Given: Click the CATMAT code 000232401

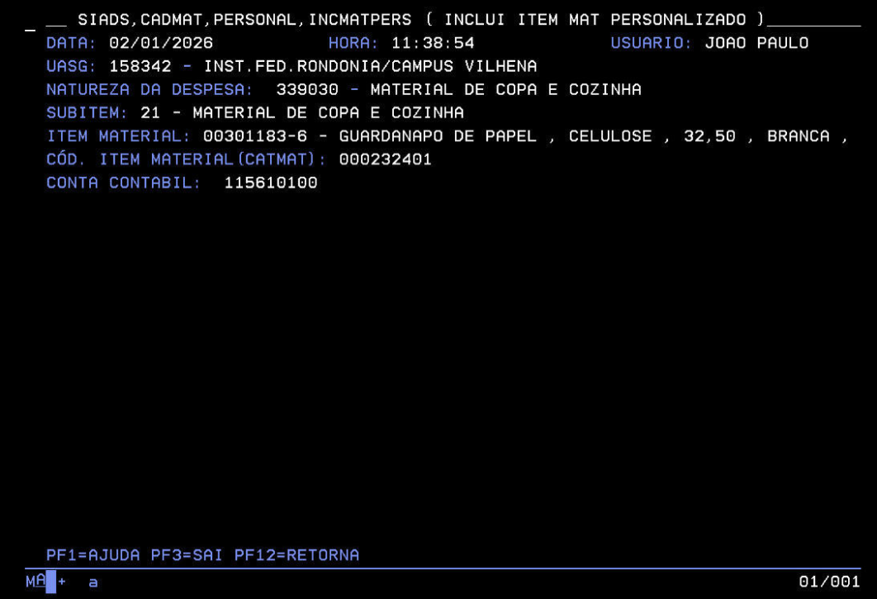Looking at the screenshot, I should pos(385,159).
